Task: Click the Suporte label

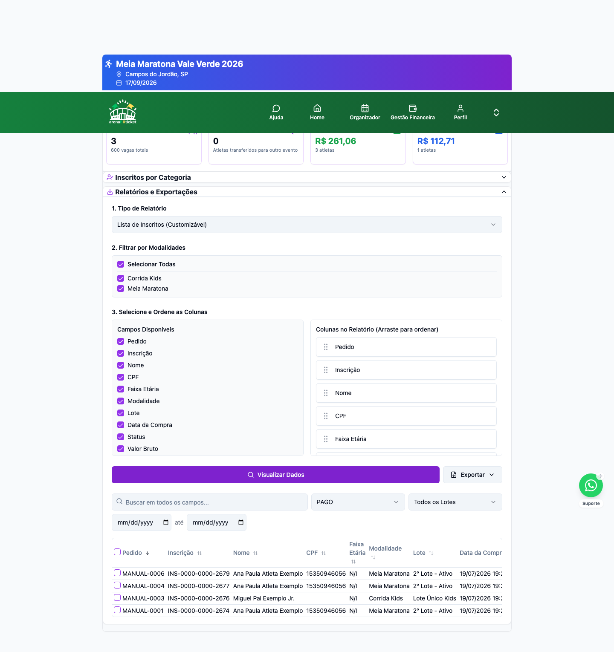Action: (x=591, y=503)
